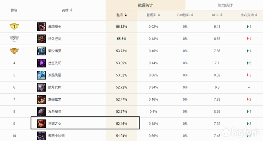This screenshot has height=141, width=263.
Task: Click the 暴怒骑士 hero portrait icon
Action: [x=41, y=27]
